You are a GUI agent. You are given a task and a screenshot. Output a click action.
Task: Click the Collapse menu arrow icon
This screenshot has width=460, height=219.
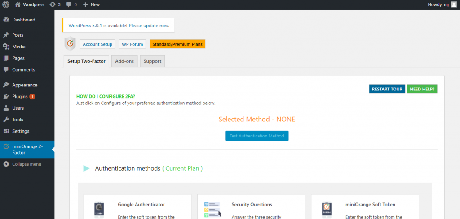[6, 164]
